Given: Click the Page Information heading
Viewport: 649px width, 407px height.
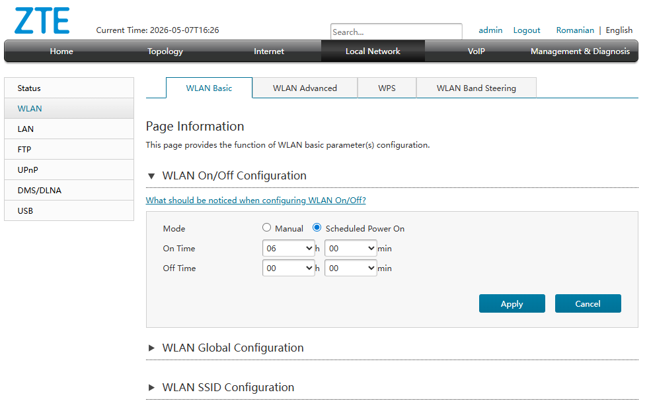Looking at the screenshot, I should click(195, 127).
